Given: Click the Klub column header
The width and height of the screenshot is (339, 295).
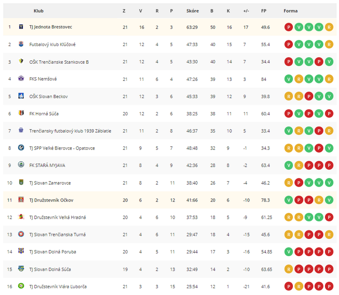Looking at the screenshot, I should tap(38, 11).
